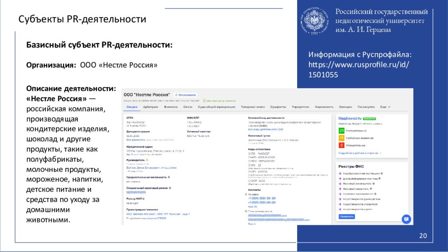Switch to the Финансы tab
The width and height of the screenshot is (448, 252).
coord(171,107)
